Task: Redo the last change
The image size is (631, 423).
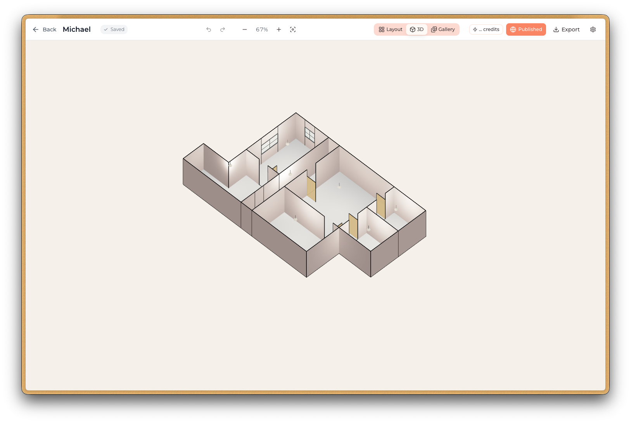Action: click(x=223, y=29)
